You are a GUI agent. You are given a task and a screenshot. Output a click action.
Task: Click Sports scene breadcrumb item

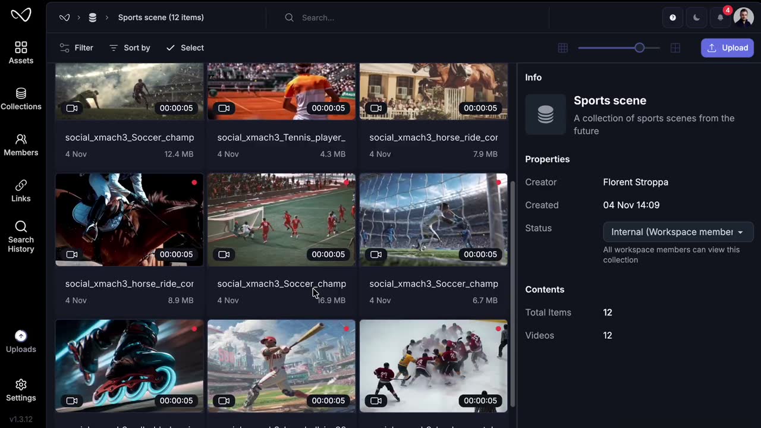pos(161,18)
